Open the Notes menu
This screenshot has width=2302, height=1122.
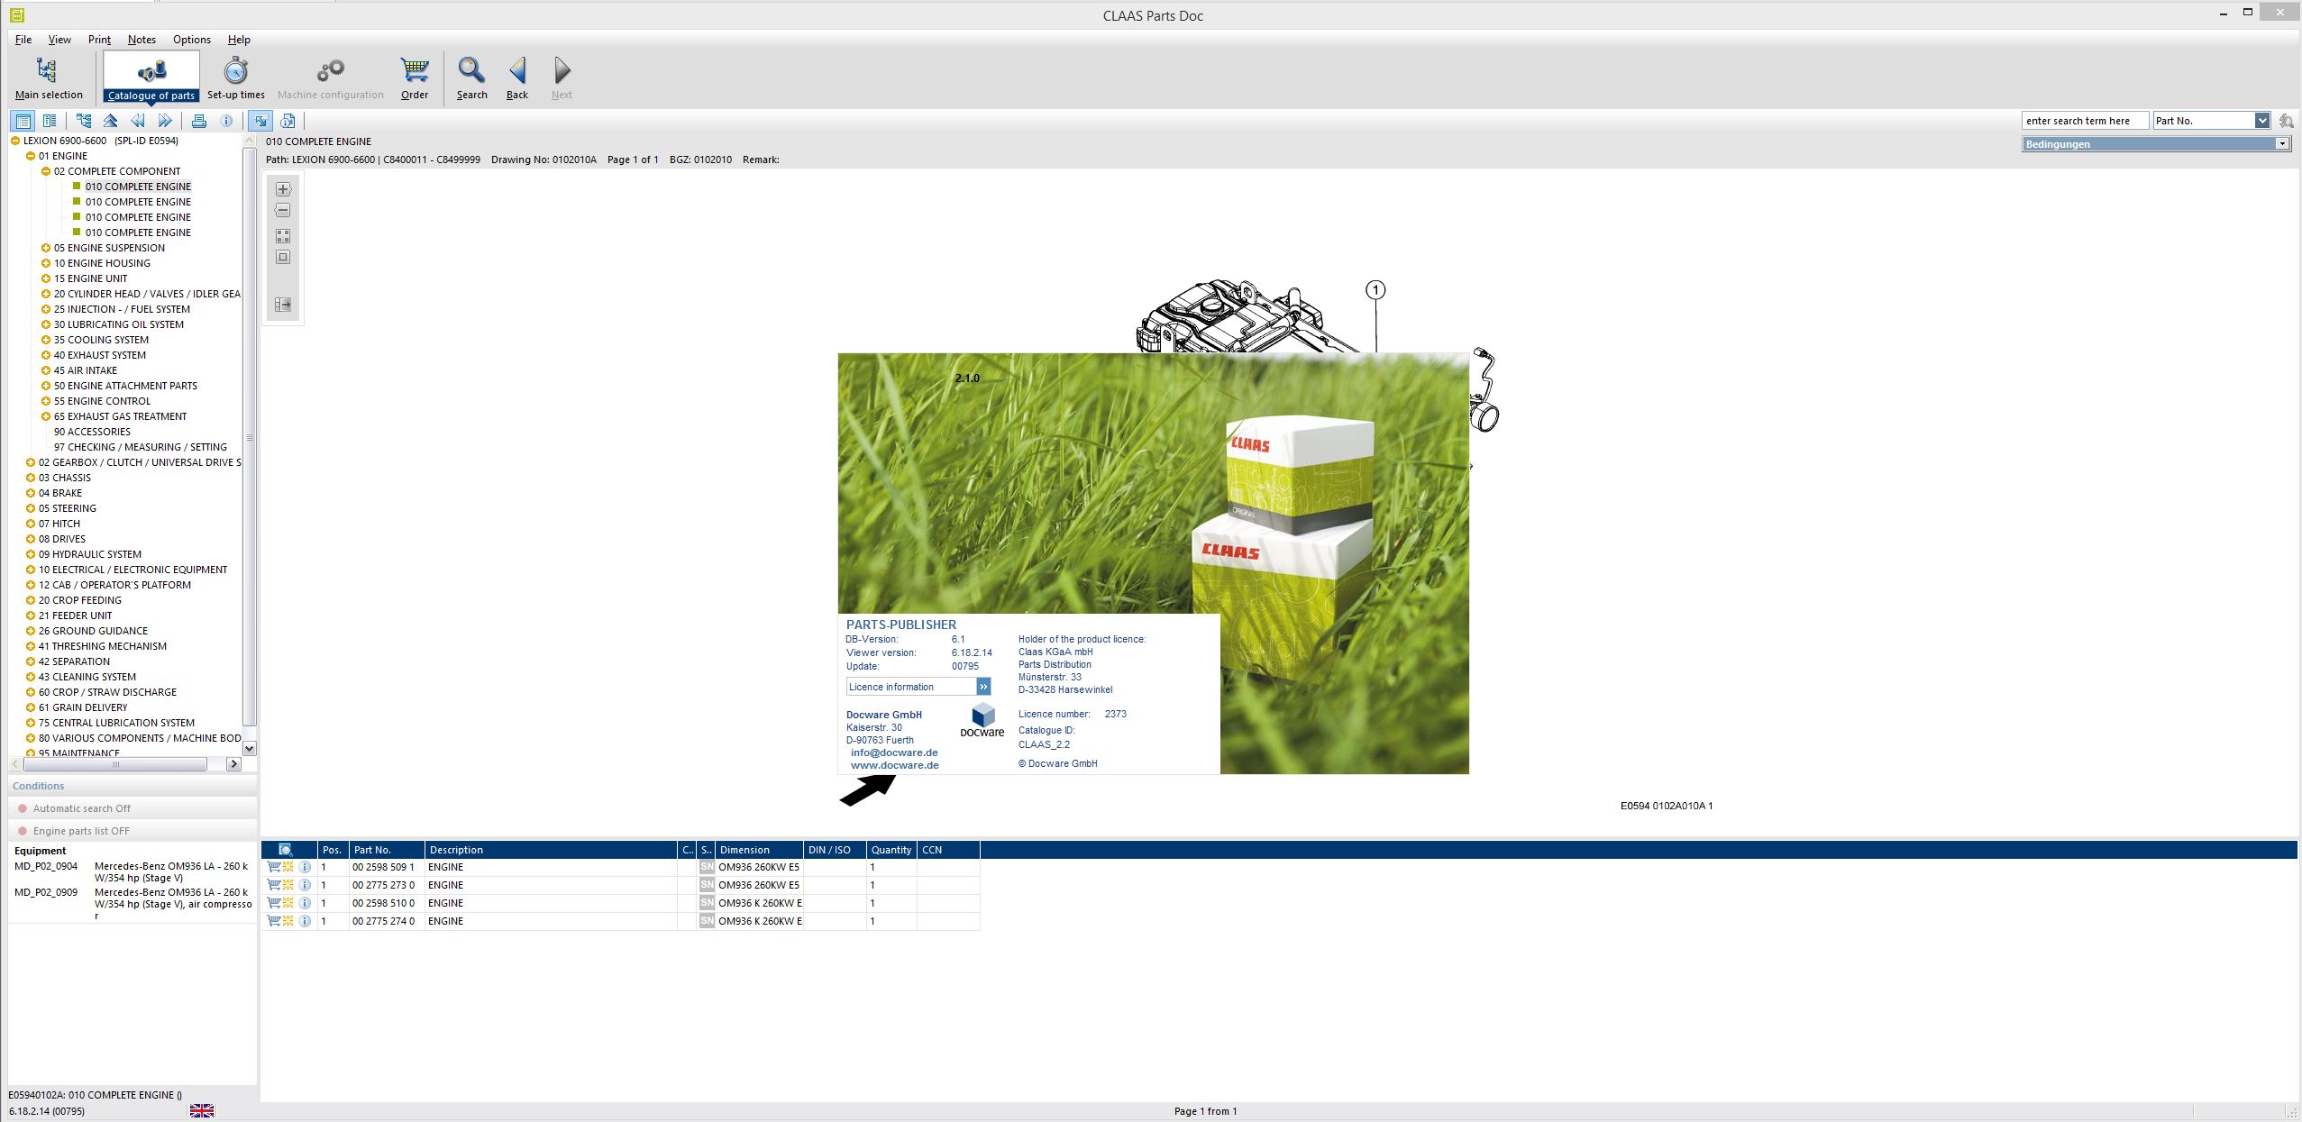pyautogui.click(x=142, y=40)
